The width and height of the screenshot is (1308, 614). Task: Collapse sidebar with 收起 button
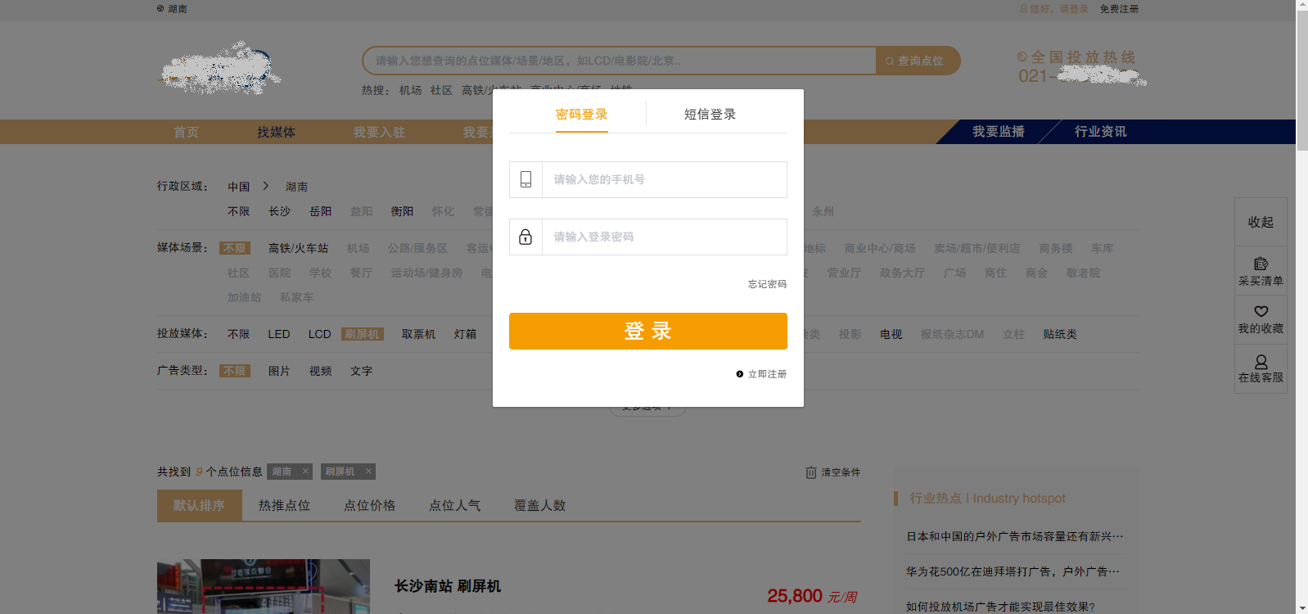[x=1261, y=222]
